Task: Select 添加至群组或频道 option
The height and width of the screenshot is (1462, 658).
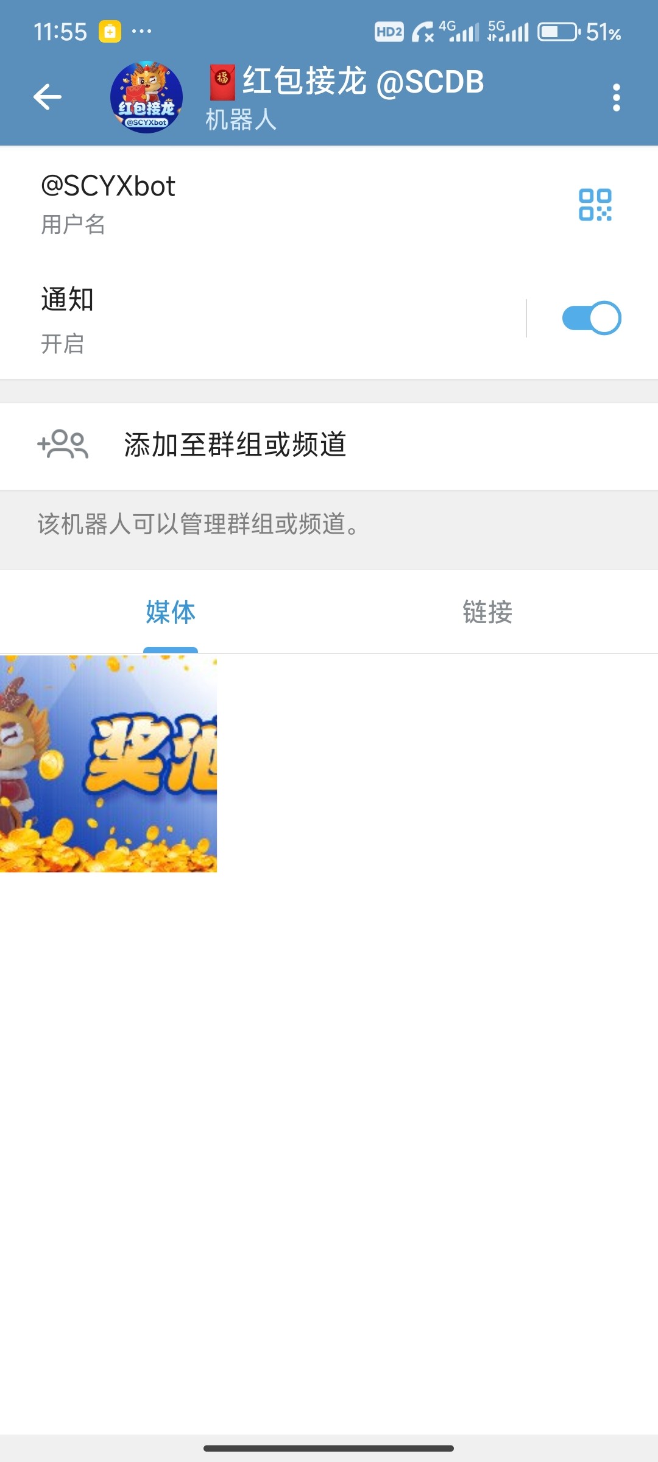Action: pyautogui.click(x=329, y=445)
